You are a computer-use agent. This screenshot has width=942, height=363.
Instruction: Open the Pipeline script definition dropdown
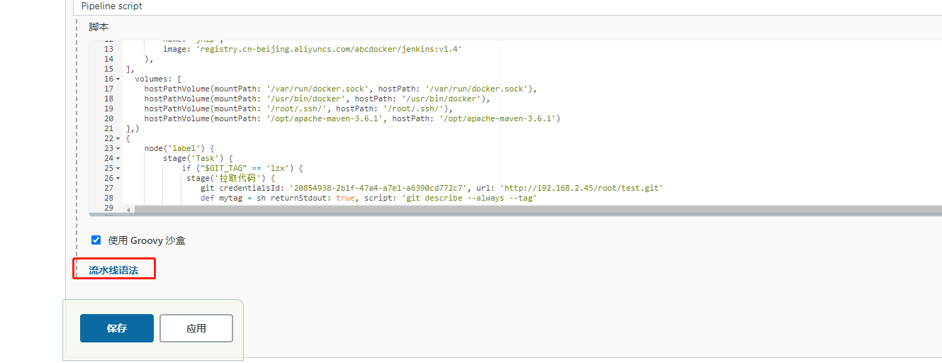508,6
